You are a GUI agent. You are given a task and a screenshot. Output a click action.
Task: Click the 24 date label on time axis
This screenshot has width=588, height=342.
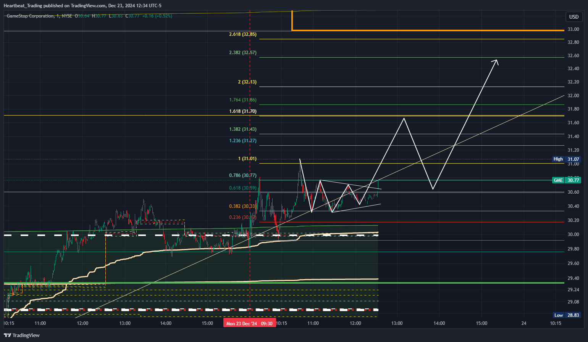[524, 323]
